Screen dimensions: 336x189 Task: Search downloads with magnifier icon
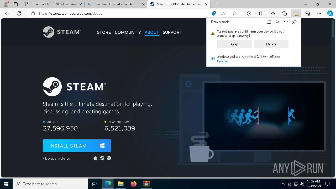(x=277, y=22)
